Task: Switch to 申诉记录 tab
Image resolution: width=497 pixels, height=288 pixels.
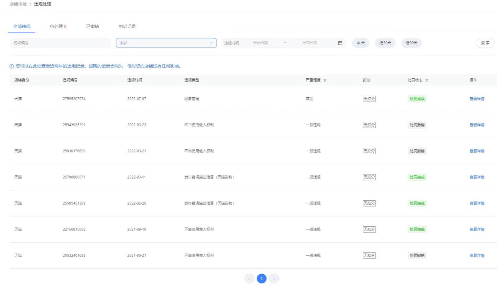Action: (127, 26)
